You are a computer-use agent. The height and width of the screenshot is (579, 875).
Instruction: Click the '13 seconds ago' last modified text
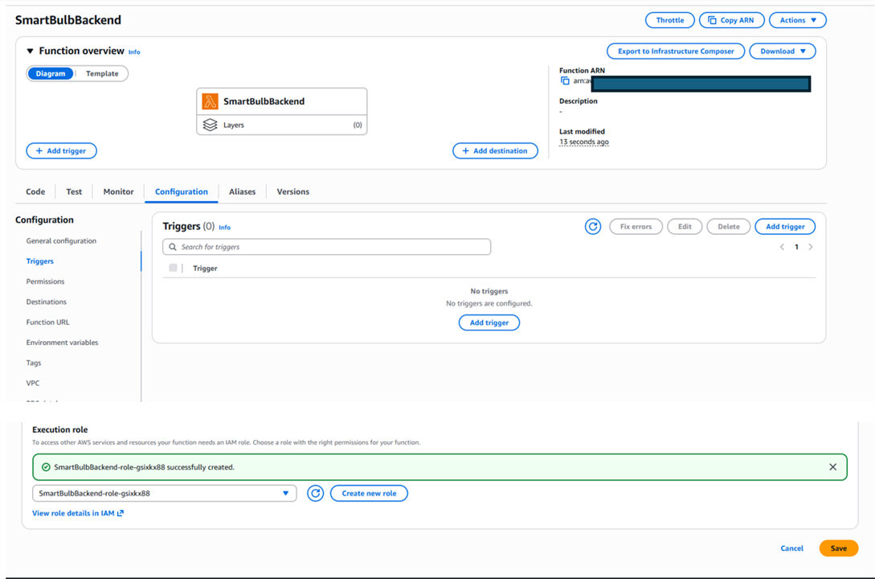click(x=583, y=142)
